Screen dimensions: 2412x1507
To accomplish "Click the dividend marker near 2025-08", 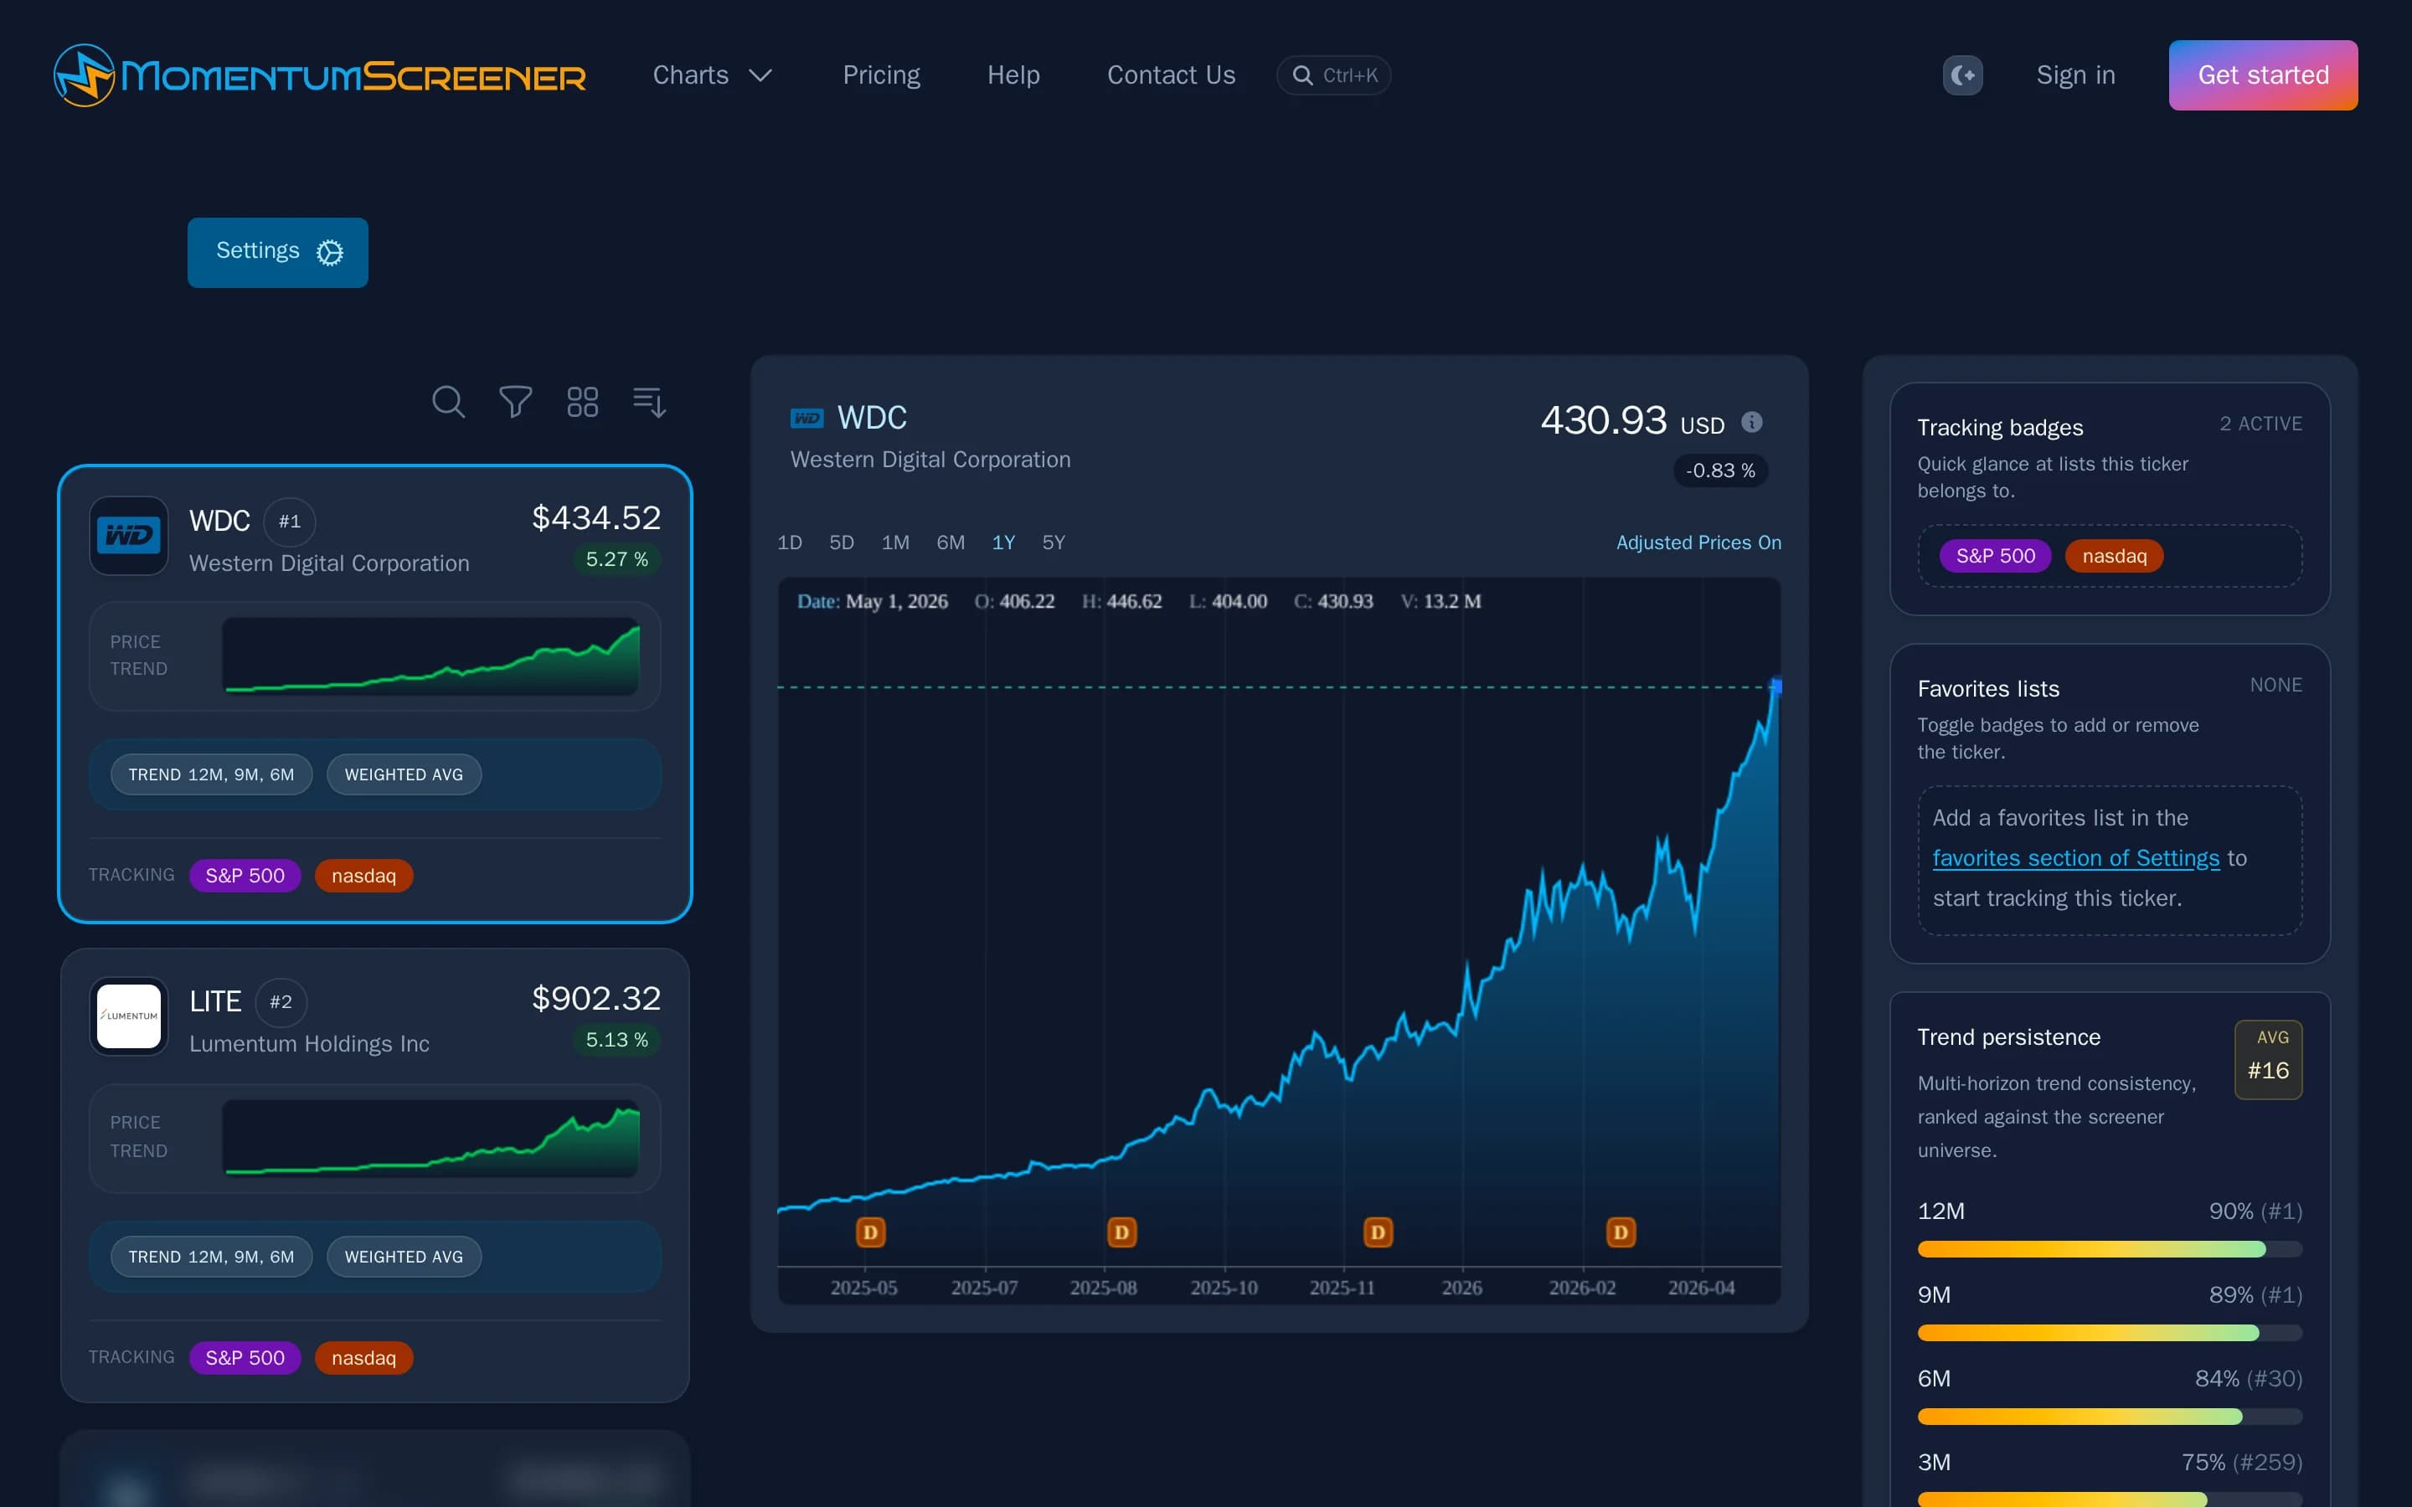I will pyautogui.click(x=1121, y=1233).
